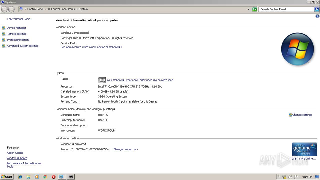Open Action Center flag tray icon

296,177
